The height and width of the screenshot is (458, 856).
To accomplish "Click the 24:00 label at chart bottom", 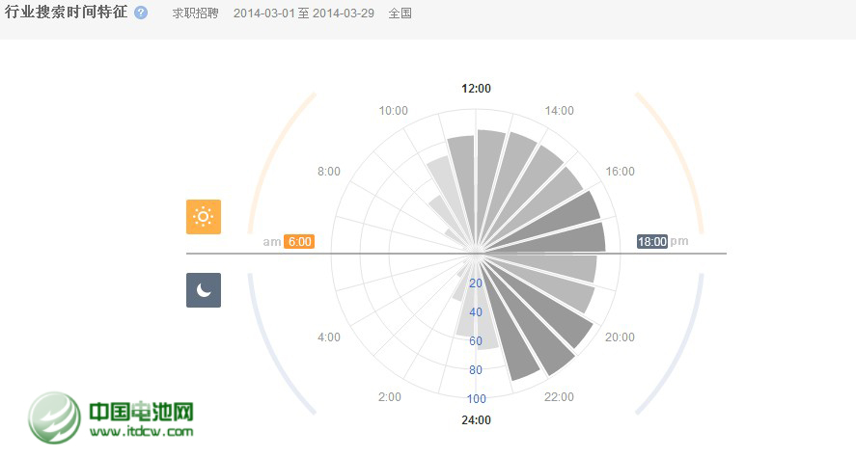I will (477, 420).
